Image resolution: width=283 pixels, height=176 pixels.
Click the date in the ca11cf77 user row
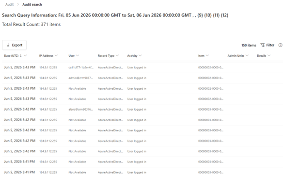[20, 67]
